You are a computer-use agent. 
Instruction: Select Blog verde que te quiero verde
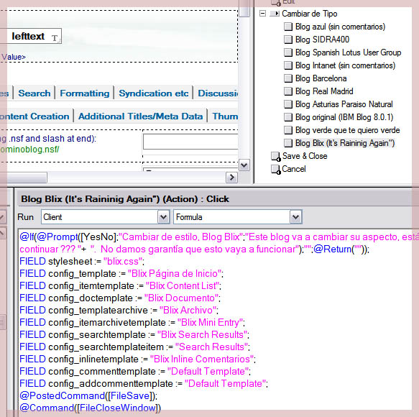point(347,130)
